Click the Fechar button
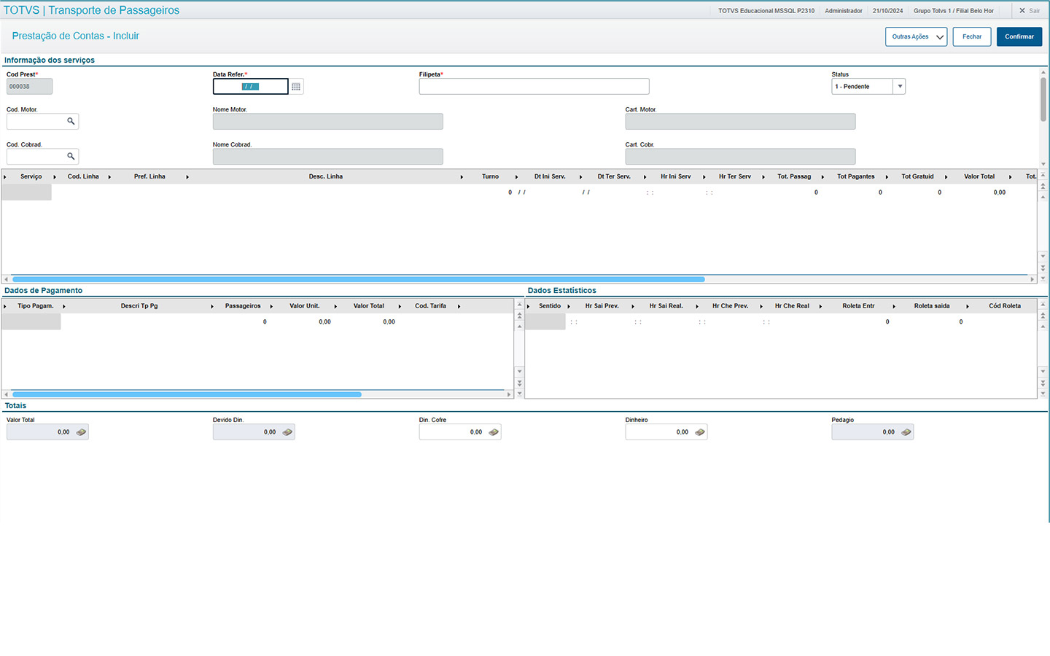This screenshot has height=656, width=1050. 971,36
